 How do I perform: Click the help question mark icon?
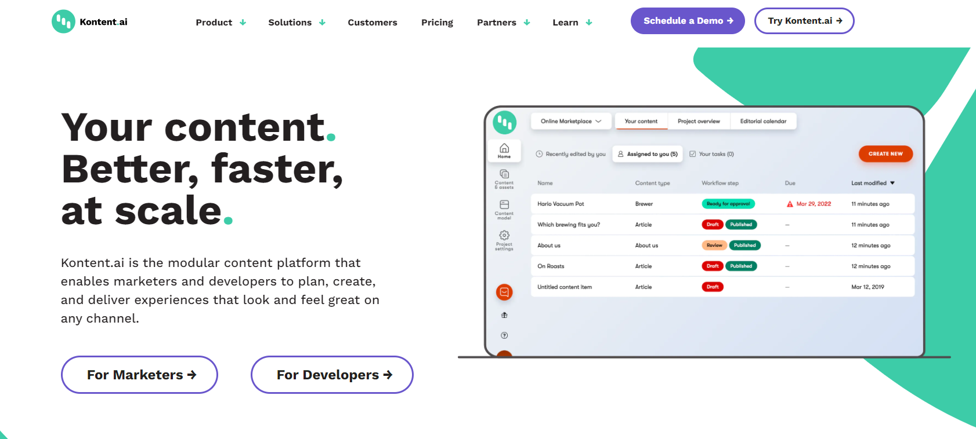coord(504,335)
